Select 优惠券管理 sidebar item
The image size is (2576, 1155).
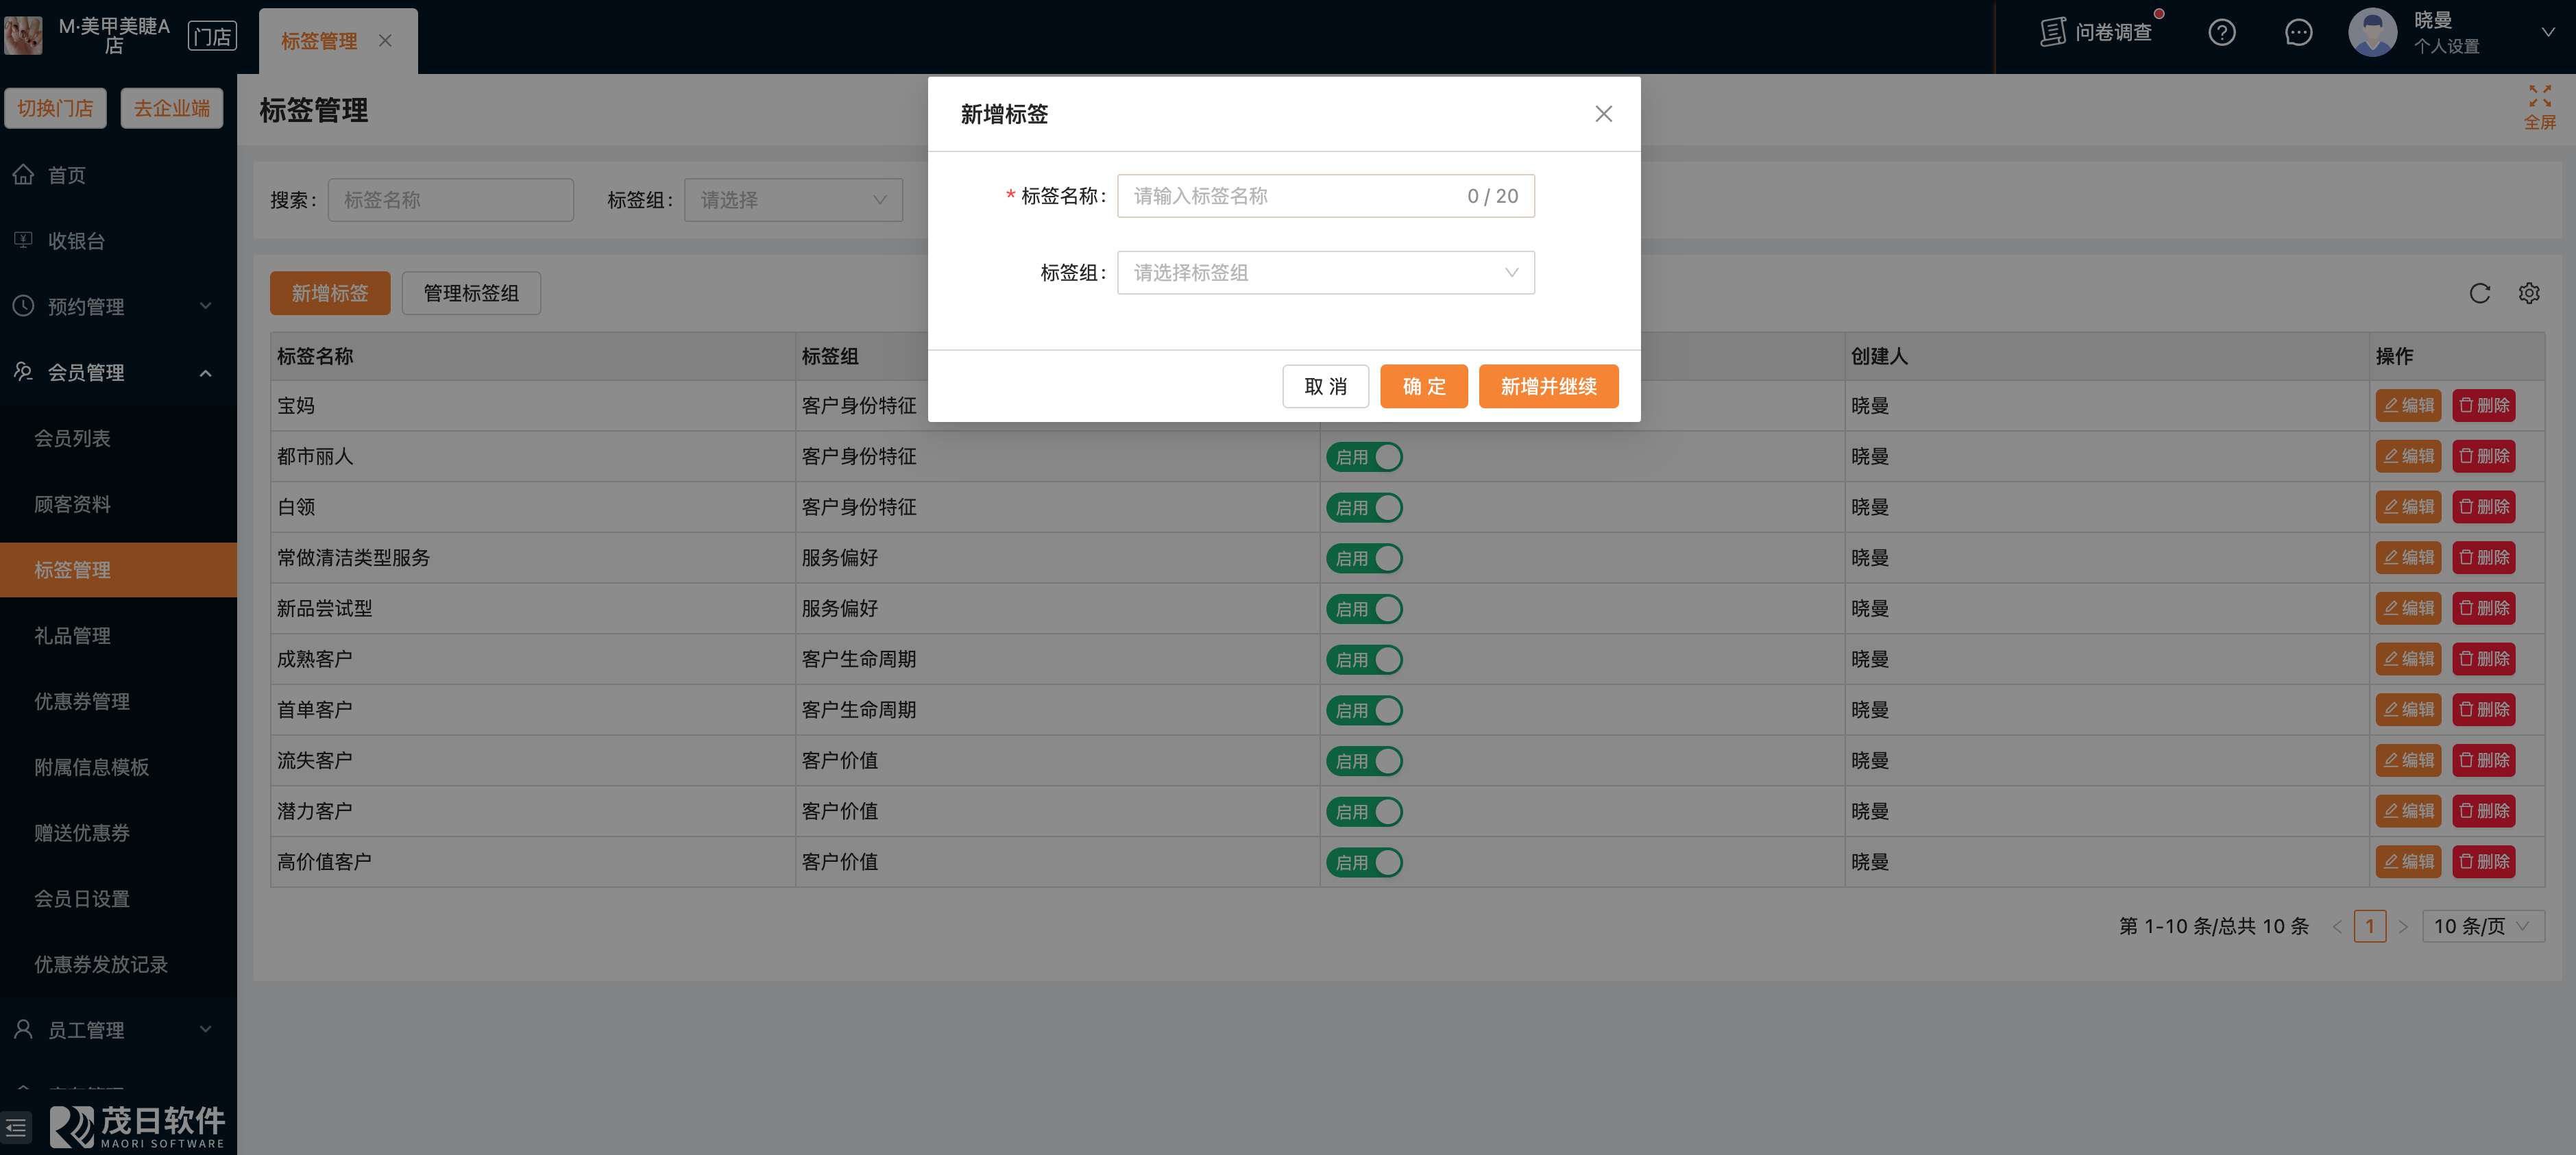(82, 701)
